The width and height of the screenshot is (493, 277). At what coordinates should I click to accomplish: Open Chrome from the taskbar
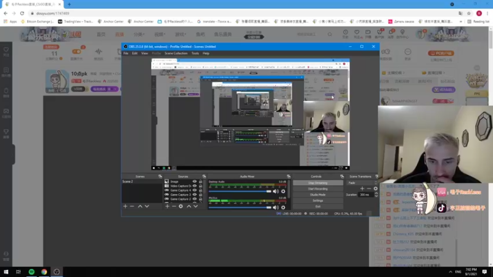(x=44, y=272)
